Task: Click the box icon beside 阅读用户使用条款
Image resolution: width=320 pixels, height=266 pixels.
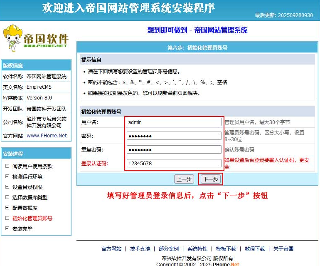Action: click(7, 166)
